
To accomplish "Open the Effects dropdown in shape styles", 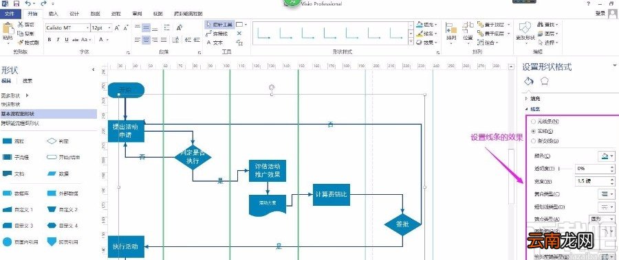I will tap(426, 43).
